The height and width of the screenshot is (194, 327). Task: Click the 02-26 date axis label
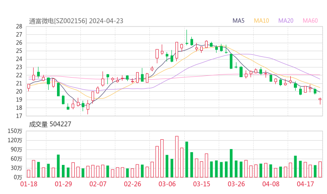tap(133, 184)
